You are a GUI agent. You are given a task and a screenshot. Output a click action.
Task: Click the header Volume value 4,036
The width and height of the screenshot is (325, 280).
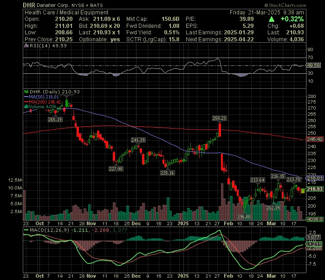point(297,39)
